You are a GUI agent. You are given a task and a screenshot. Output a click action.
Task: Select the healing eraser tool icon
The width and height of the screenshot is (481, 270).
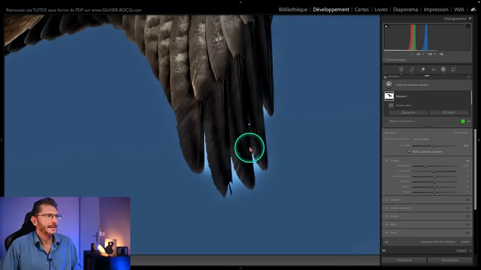coord(423,69)
